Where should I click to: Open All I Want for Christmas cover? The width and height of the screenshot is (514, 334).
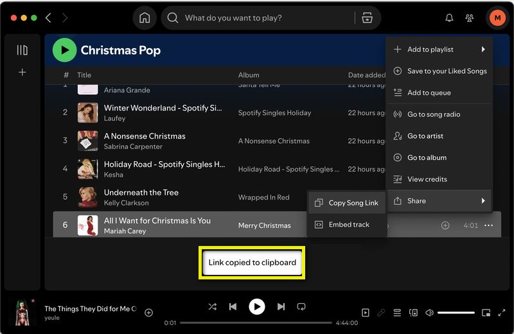click(x=87, y=225)
